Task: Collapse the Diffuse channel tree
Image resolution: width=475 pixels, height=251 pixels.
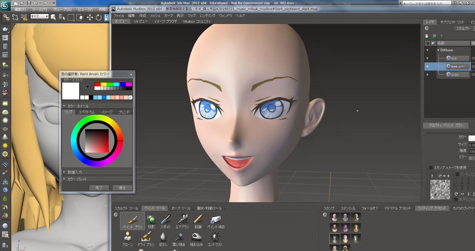Action: click(x=438, y=50)
